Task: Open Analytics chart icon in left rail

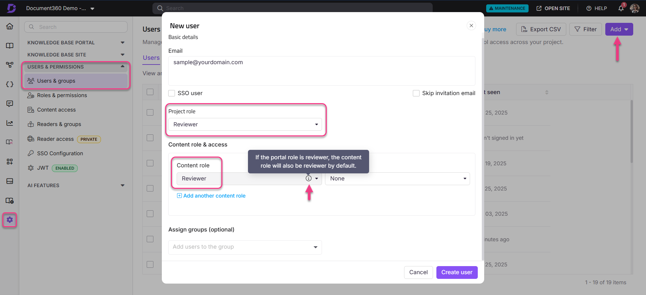Action: pyautogui.click(x=10, y=123)
